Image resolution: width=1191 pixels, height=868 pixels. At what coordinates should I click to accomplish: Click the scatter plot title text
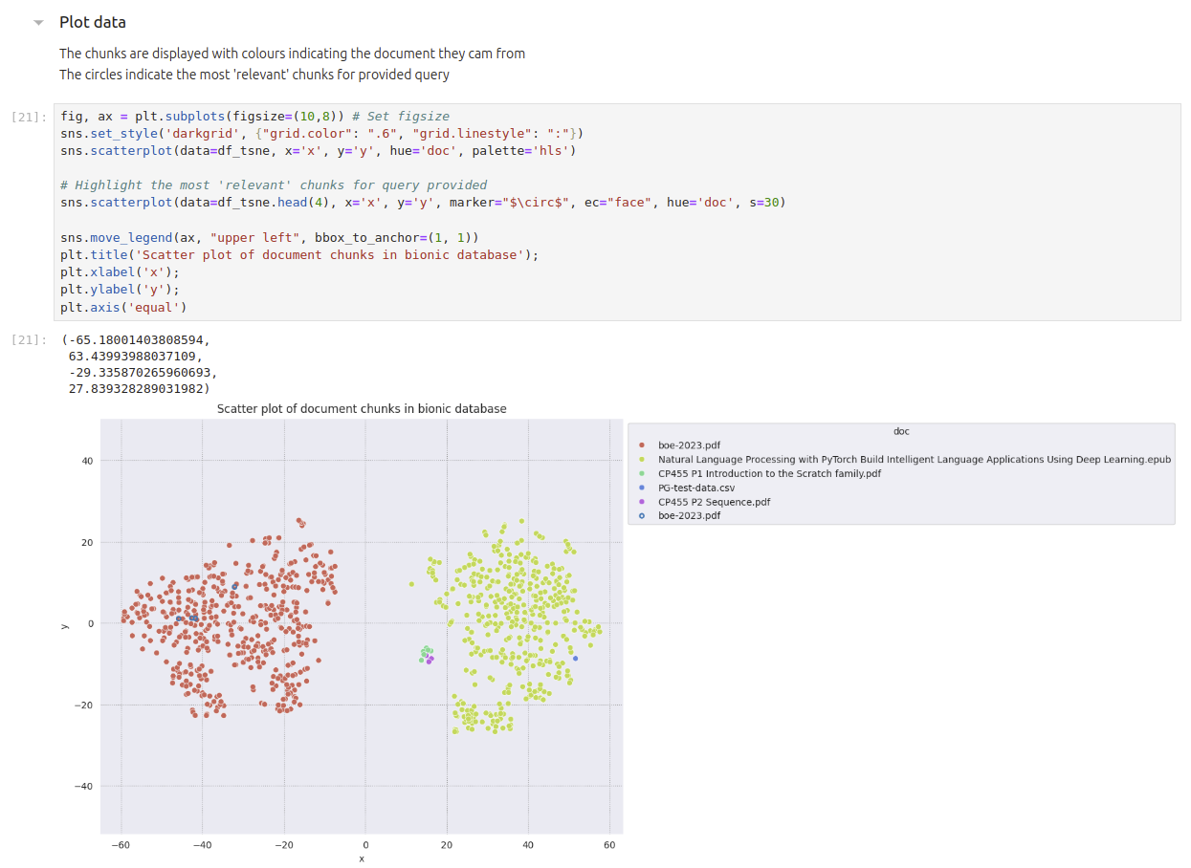tap(362, 408)
